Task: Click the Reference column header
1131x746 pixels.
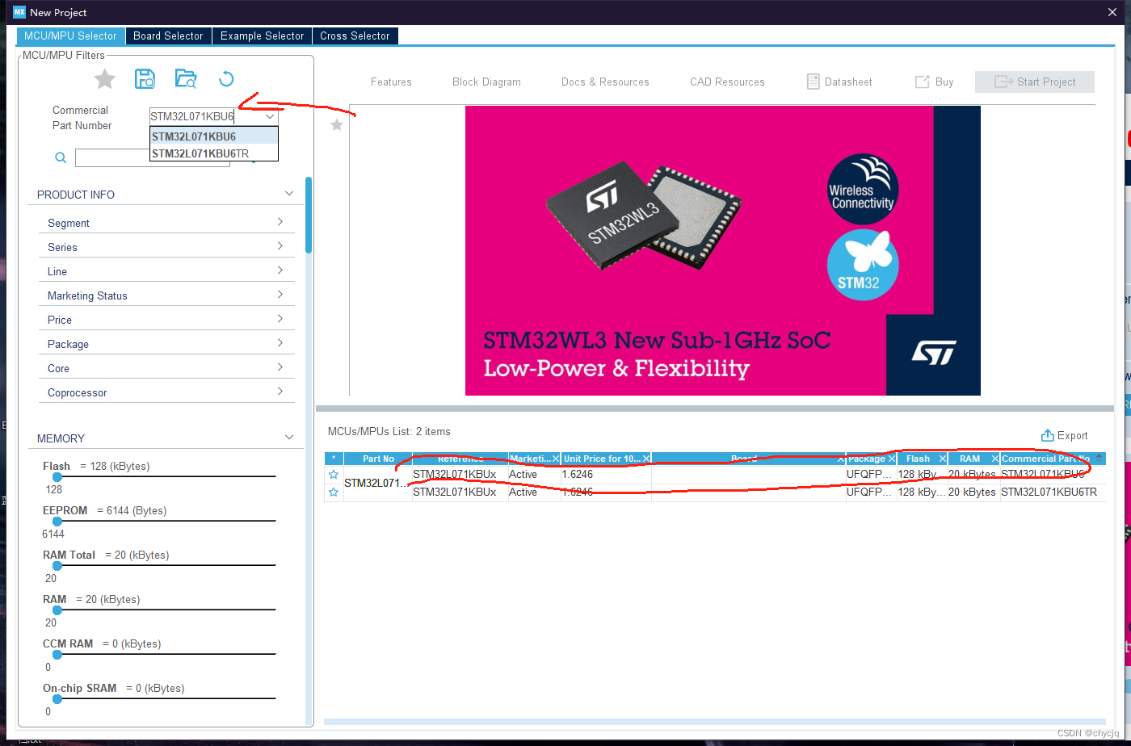Action: click(x=460, y=459)
